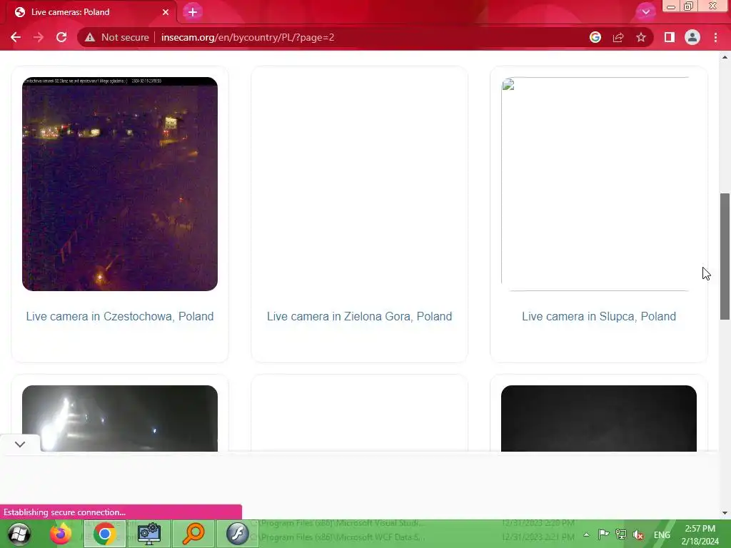Open the browser side panel
This screenshot has height=548, width=731.
pyautogui.click(x=670, y=37)
